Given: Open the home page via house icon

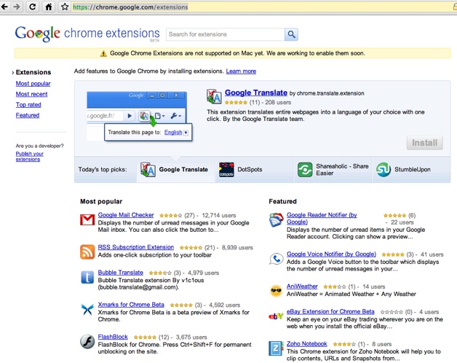Looking at the screenshot, I should point(49,7).
